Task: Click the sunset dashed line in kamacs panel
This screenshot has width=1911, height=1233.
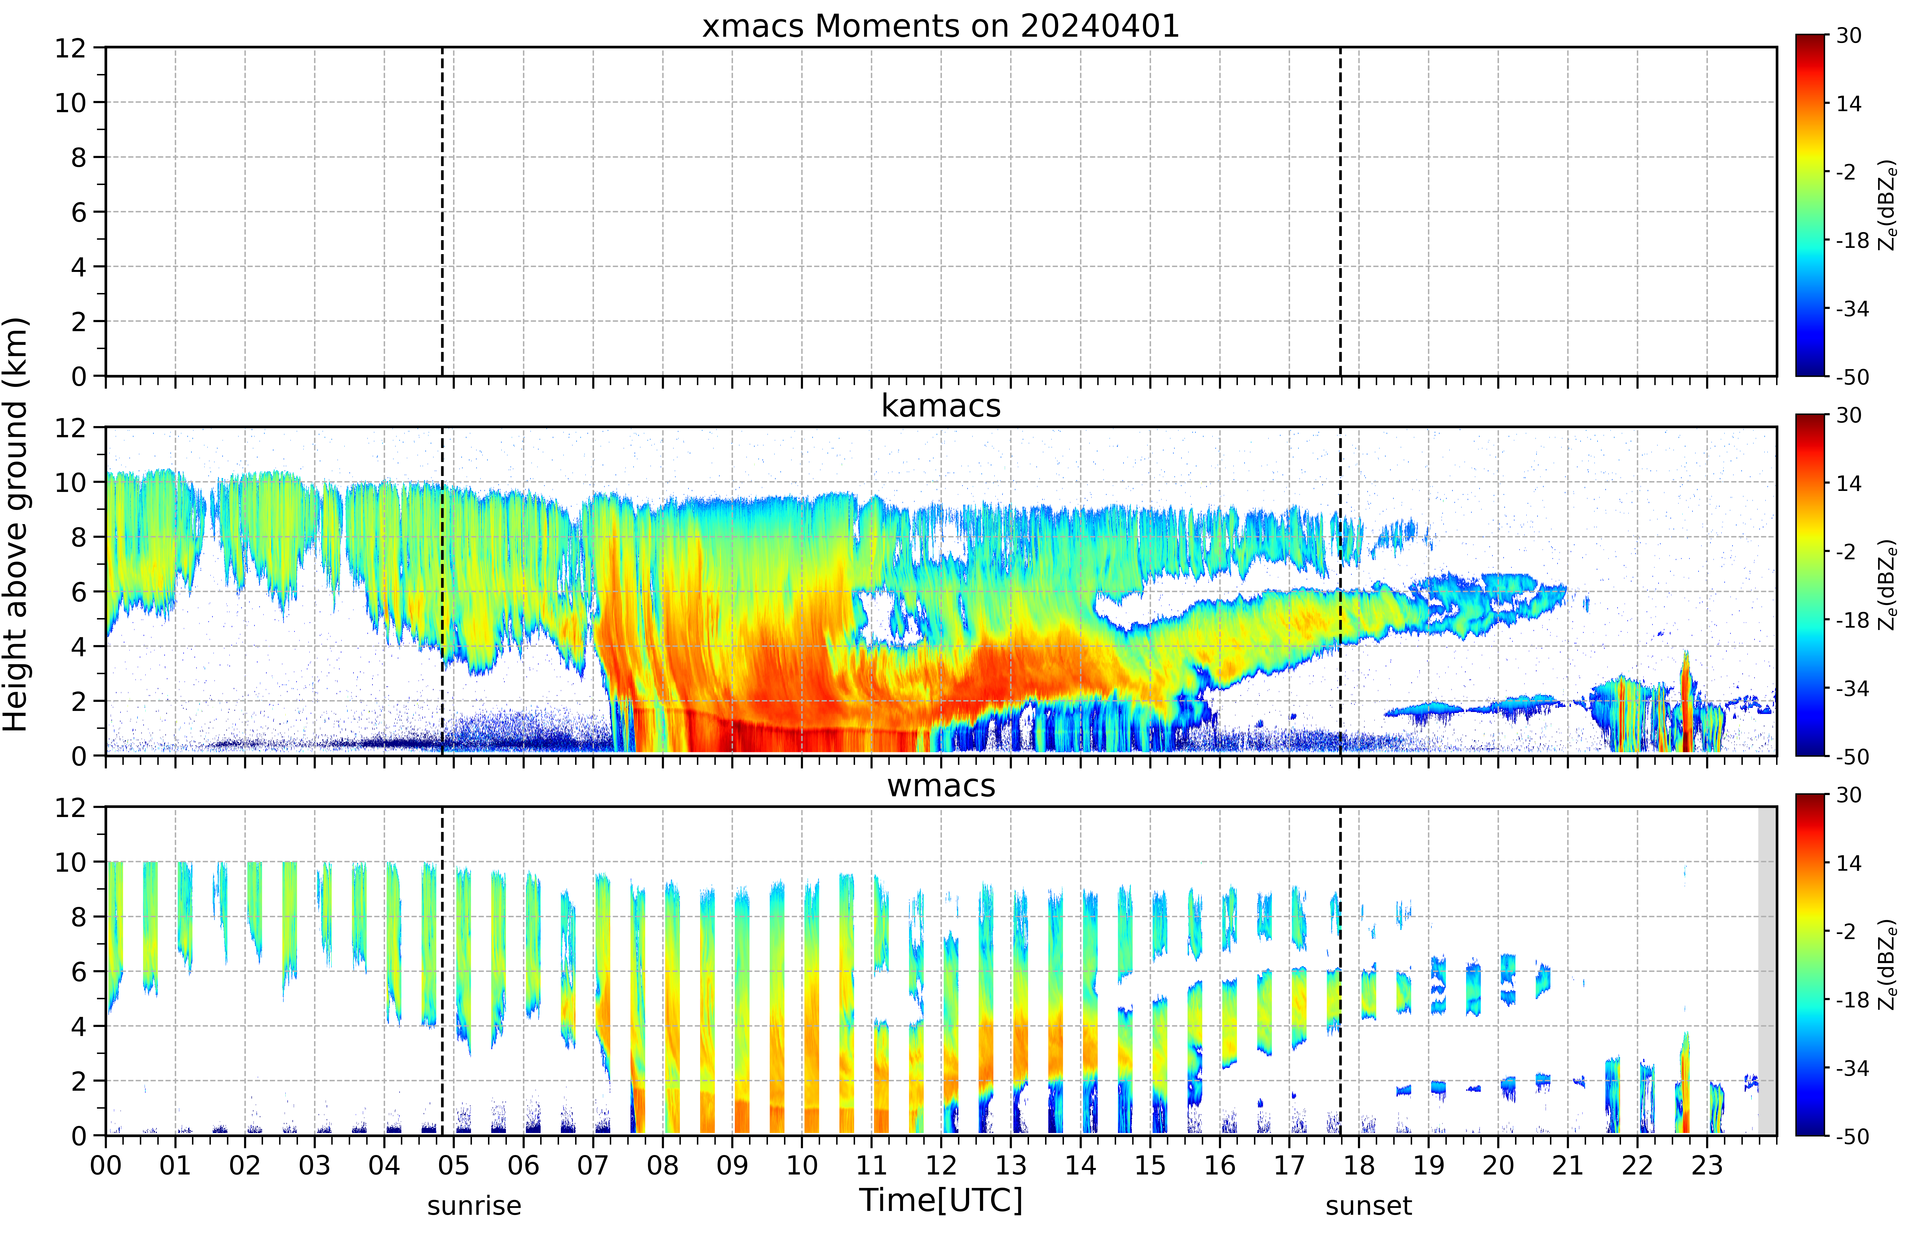Action: coord(1340,591)
